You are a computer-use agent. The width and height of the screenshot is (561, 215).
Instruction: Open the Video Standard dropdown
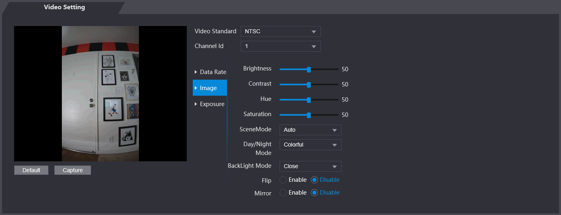click(280, 32)
